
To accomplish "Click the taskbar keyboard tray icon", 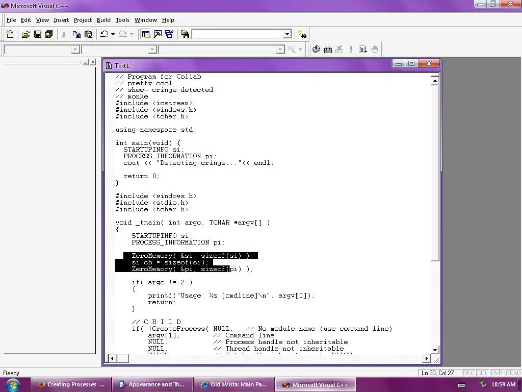I will (462, 385).
